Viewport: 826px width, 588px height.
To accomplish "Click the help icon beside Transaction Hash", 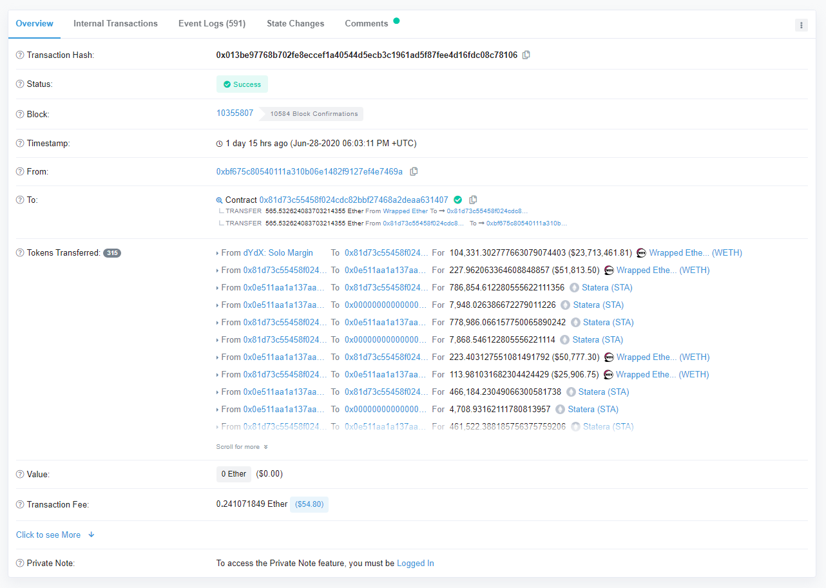I will (20, 55).
